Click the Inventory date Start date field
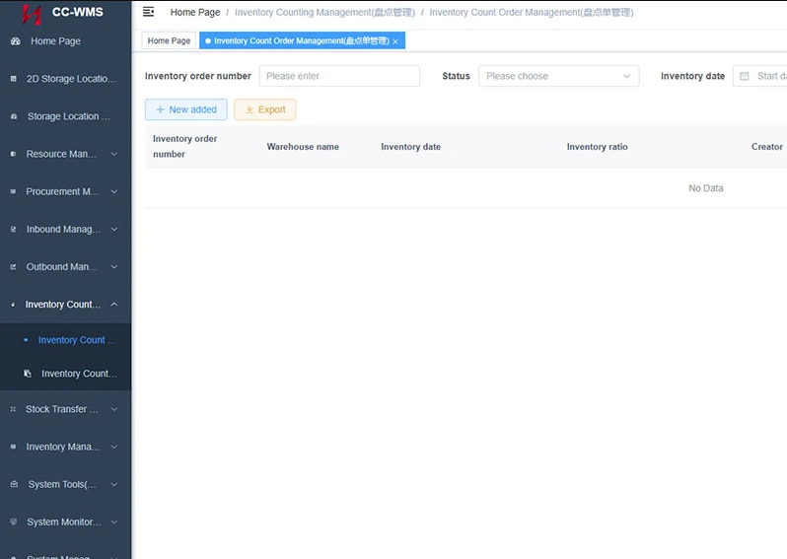Screen dimensions: 787x559 (760, 76)
